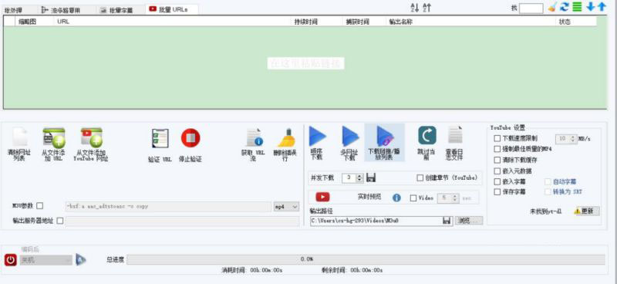
Task: Click the save disk icon next to 并发下载
Action: pos(370,177)
